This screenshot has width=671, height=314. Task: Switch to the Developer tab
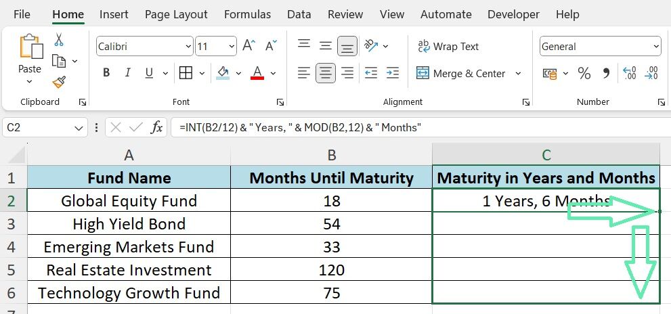pos(514,14)
